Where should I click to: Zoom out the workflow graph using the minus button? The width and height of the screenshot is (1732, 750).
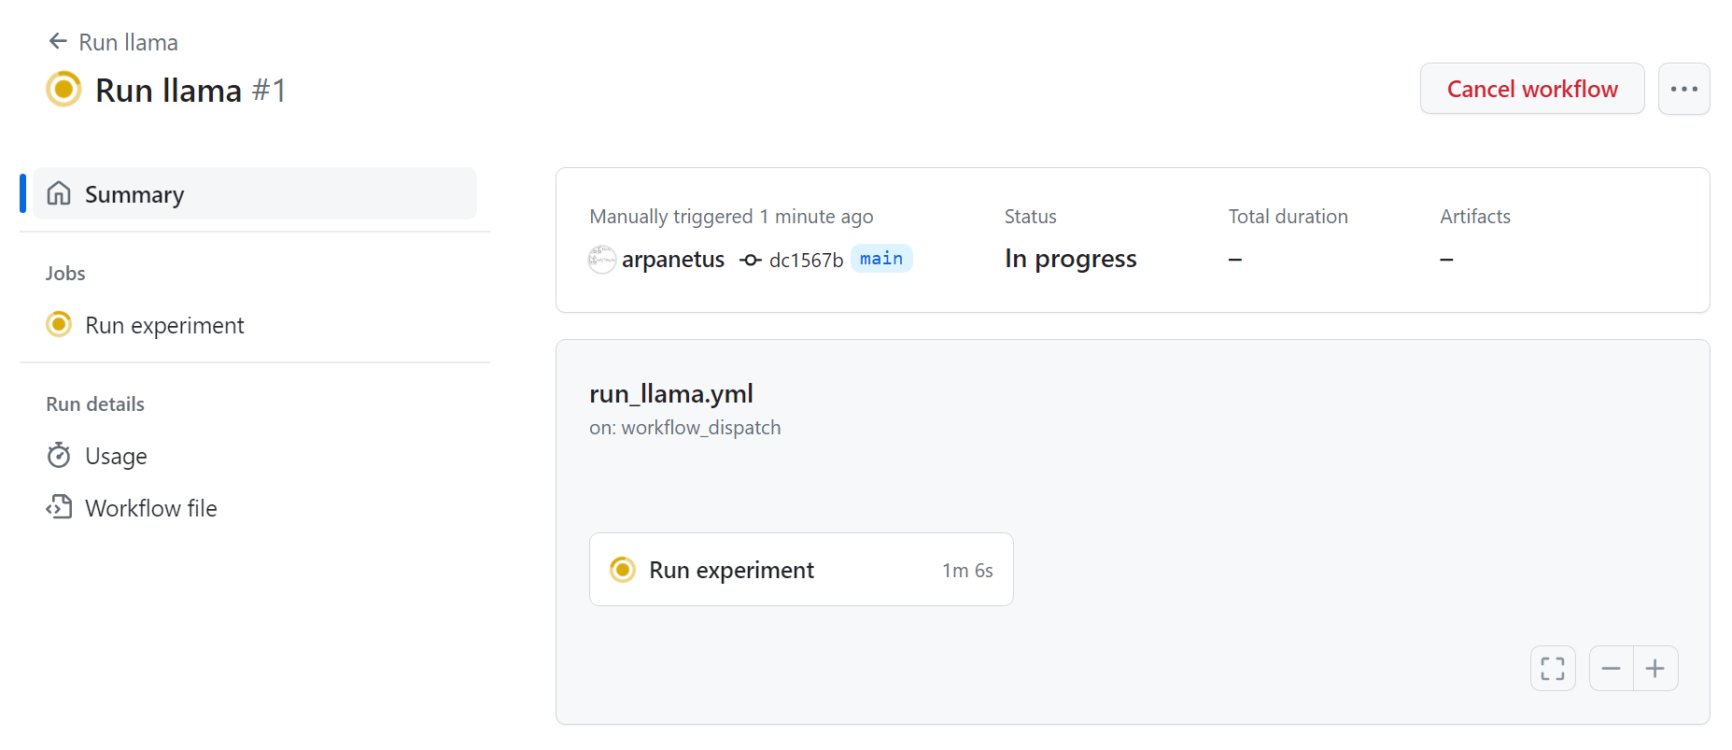(x=1612, y=669)
